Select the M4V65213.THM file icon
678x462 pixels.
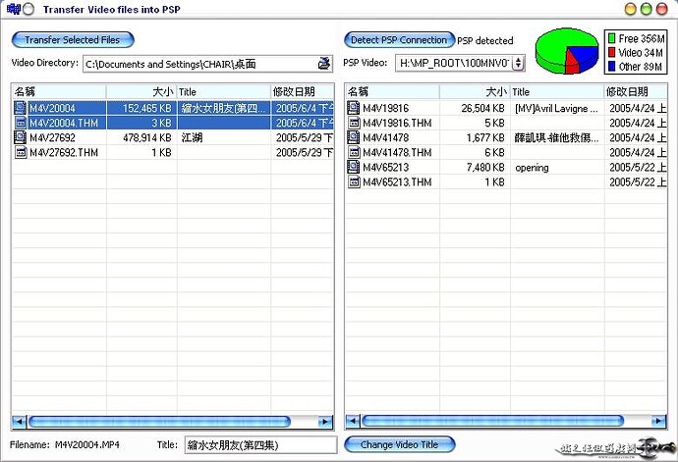point(354,182)
